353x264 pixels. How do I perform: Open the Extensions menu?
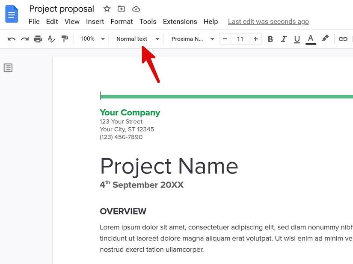click(x=180, y=21)
